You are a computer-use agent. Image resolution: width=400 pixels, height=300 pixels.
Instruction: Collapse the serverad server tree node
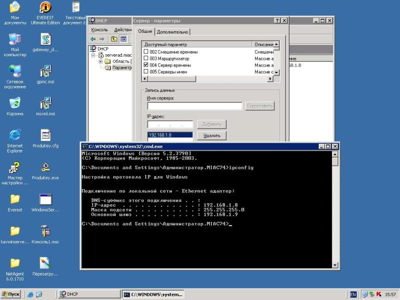93,55
